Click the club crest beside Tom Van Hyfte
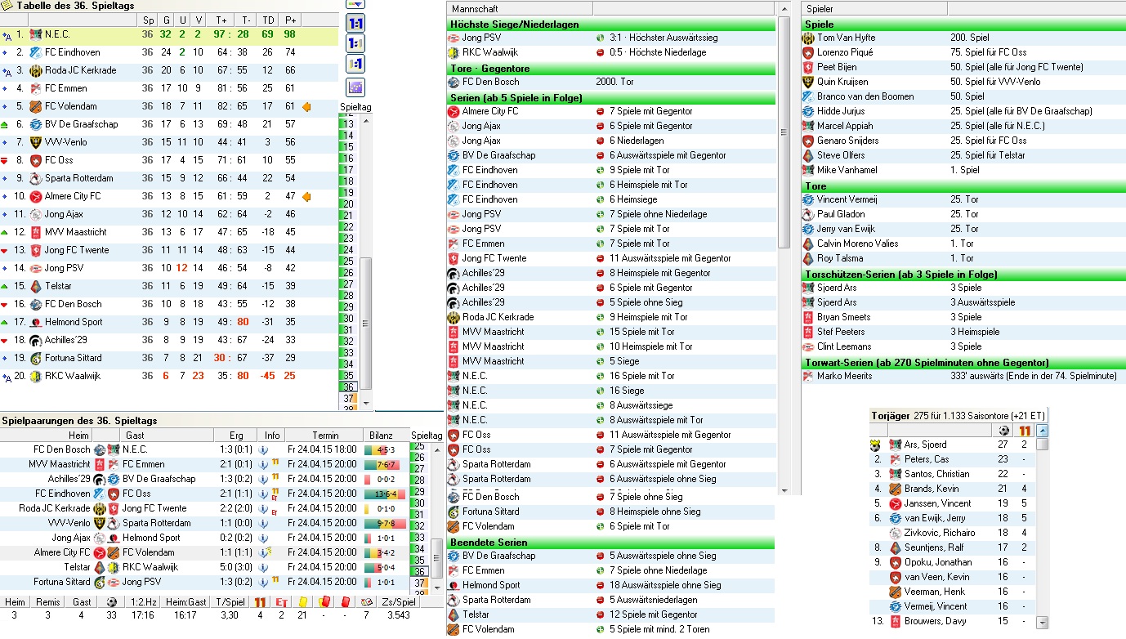The image size is (1126, 639). tap(808, 38)
